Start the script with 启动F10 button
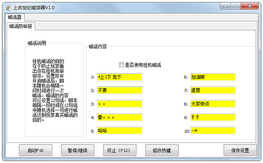 pyautogui.click(x=36, y=150)
